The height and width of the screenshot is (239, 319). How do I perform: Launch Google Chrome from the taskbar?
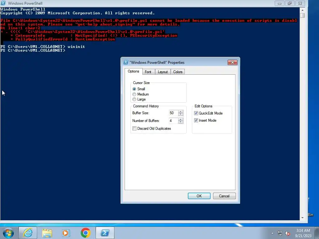[85, 233]
